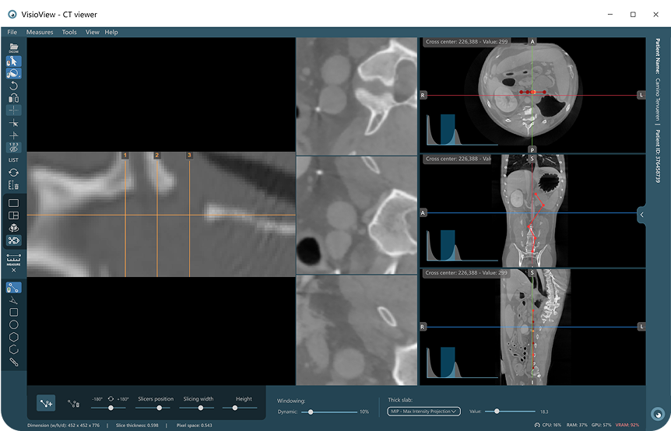Click the 'R' orientation marker in axial view
The image size is (671, 431).
pos(423,96)
